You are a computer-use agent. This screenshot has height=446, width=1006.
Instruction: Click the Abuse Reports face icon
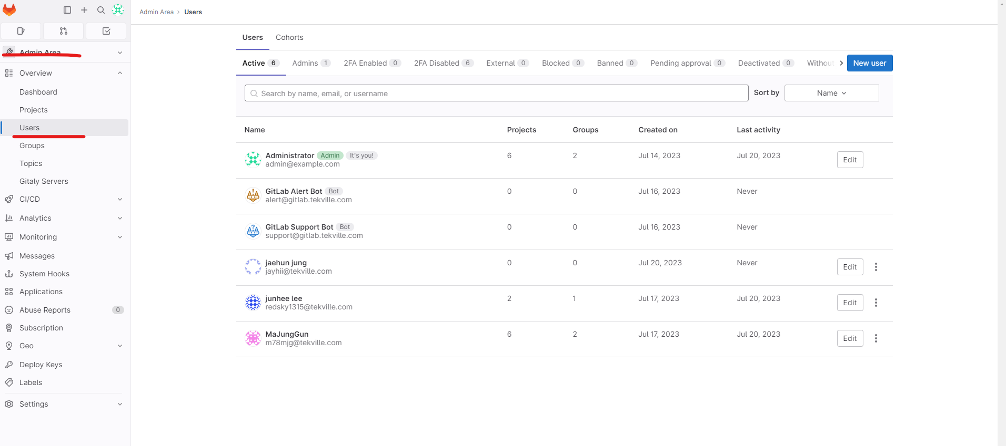pos(9,310)
